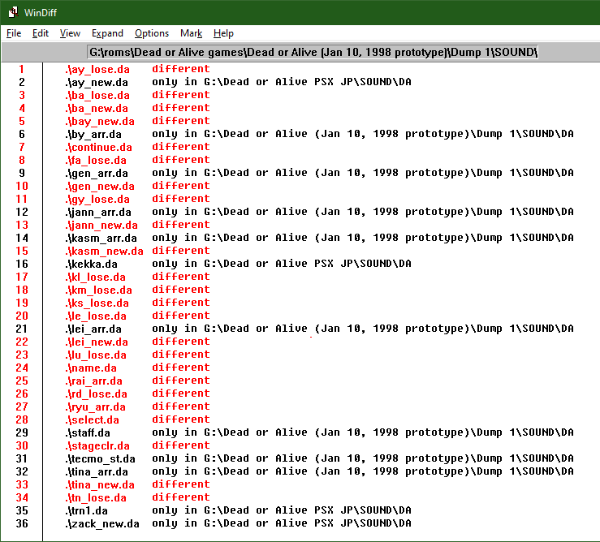Select the .\tn_lose.da file entry
The image size is (600, 542).
point(96,498)
